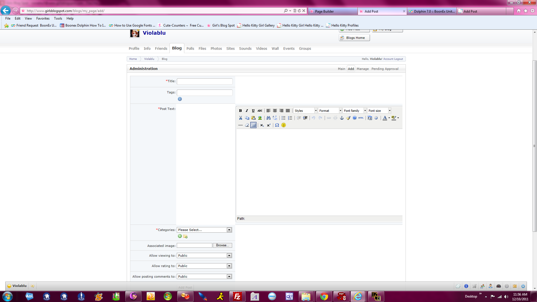The width and height of the screenshot is (537, 302).
Task: Expand the Font family dropdown
Action: point(365,111)
